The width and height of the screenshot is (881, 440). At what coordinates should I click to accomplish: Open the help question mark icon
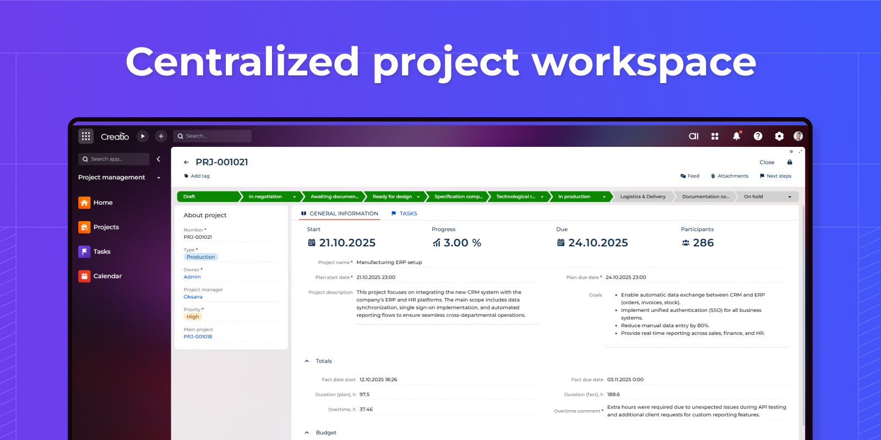(758, 136)
